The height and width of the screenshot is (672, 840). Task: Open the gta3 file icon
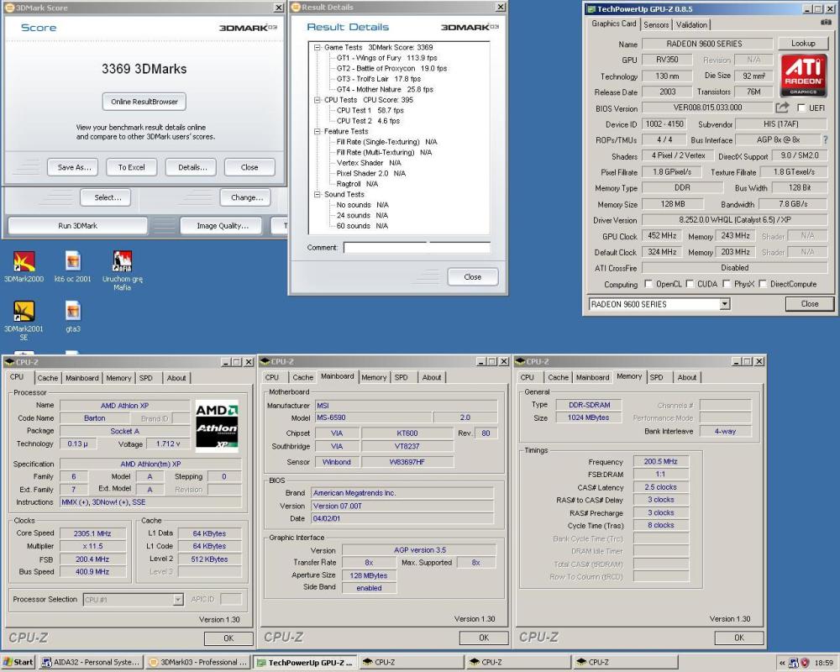73,312
